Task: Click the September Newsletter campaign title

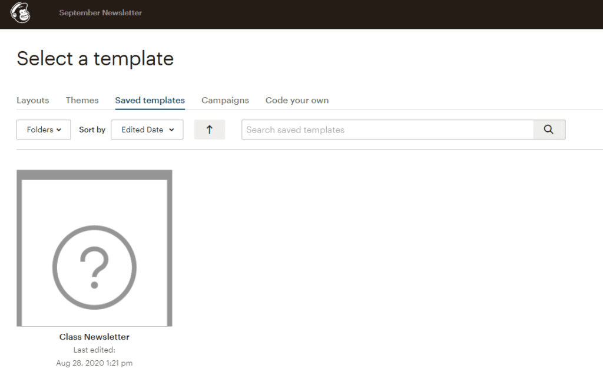Action: (x=100, y=13)
